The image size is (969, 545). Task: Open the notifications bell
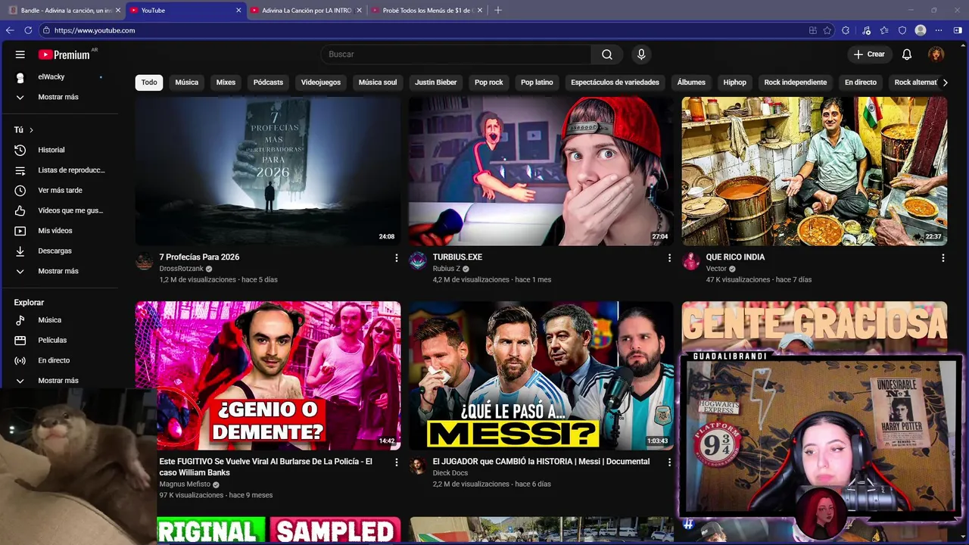(x=907, y=54)
